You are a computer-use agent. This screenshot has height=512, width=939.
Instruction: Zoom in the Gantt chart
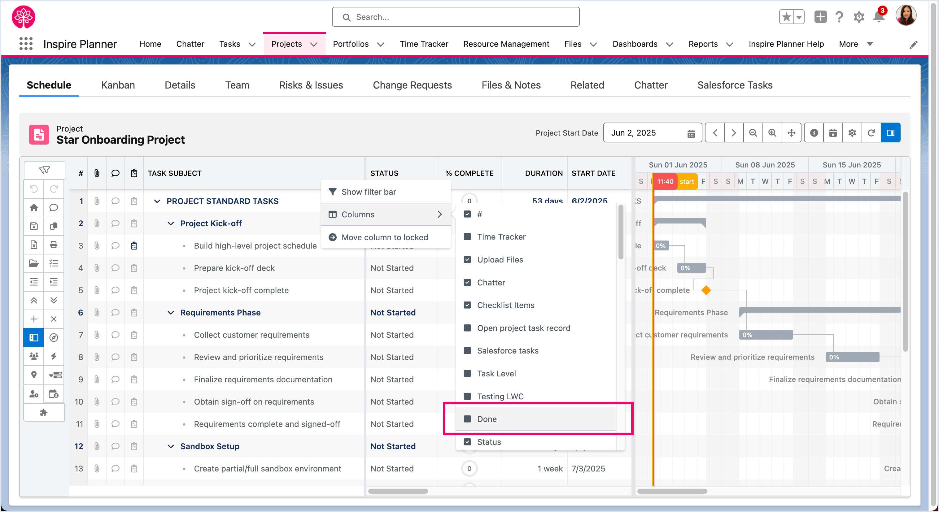772,133
